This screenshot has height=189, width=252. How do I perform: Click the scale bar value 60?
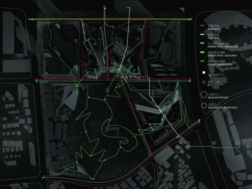coord(214,143)
